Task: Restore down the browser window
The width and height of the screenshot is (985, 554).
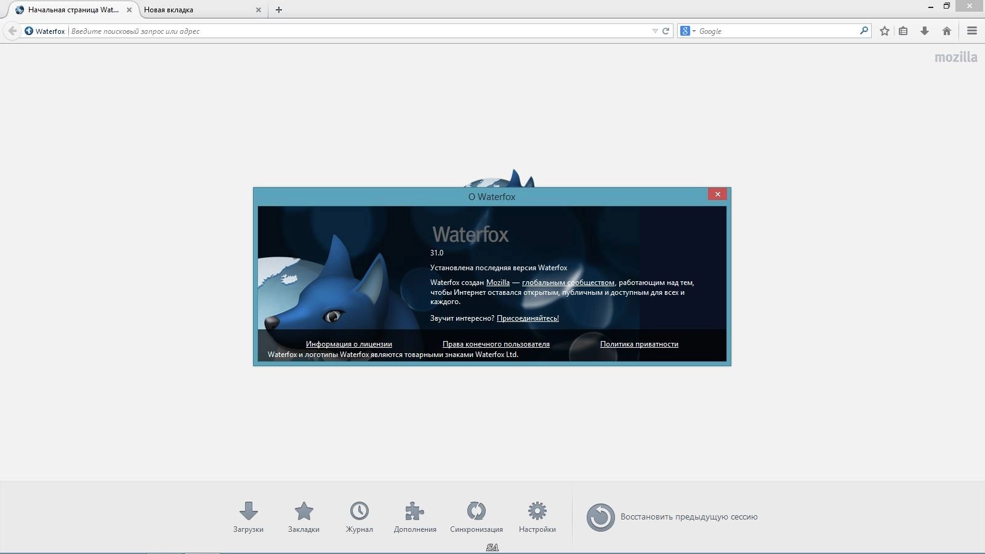Action: point(947,6)
